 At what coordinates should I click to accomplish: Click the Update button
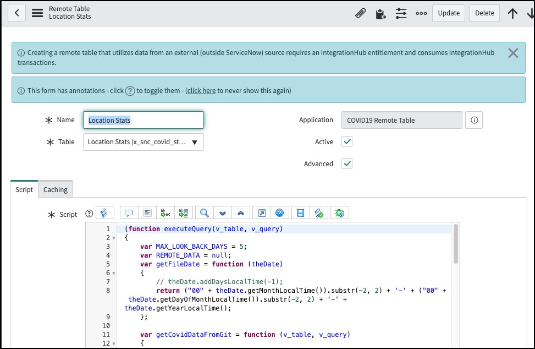449,13
